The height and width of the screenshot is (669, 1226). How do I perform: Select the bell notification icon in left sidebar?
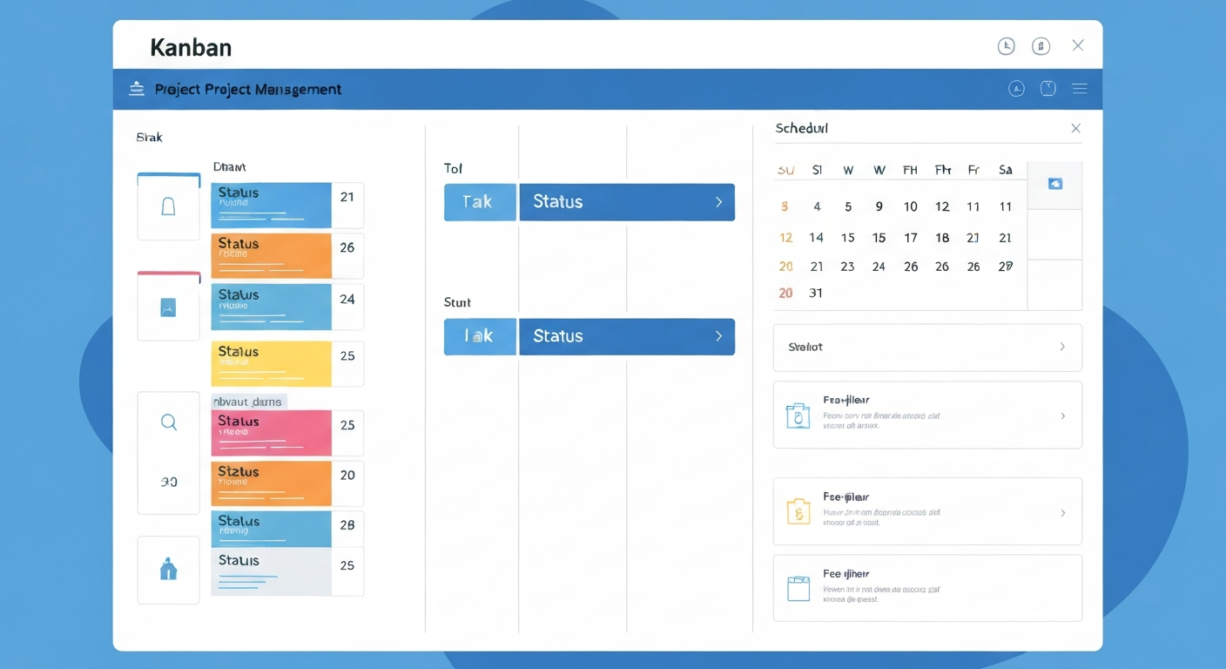[x=168, y=206]
